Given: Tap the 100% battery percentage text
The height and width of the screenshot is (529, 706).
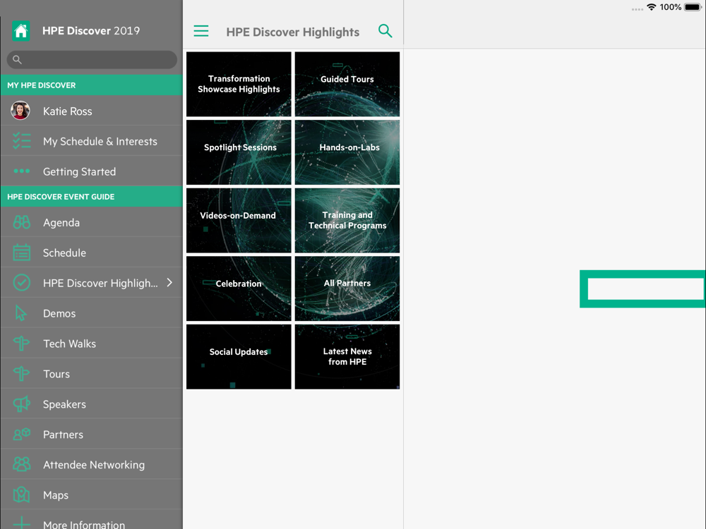Looking at the screenshot, I should click(x=671, y=7).
